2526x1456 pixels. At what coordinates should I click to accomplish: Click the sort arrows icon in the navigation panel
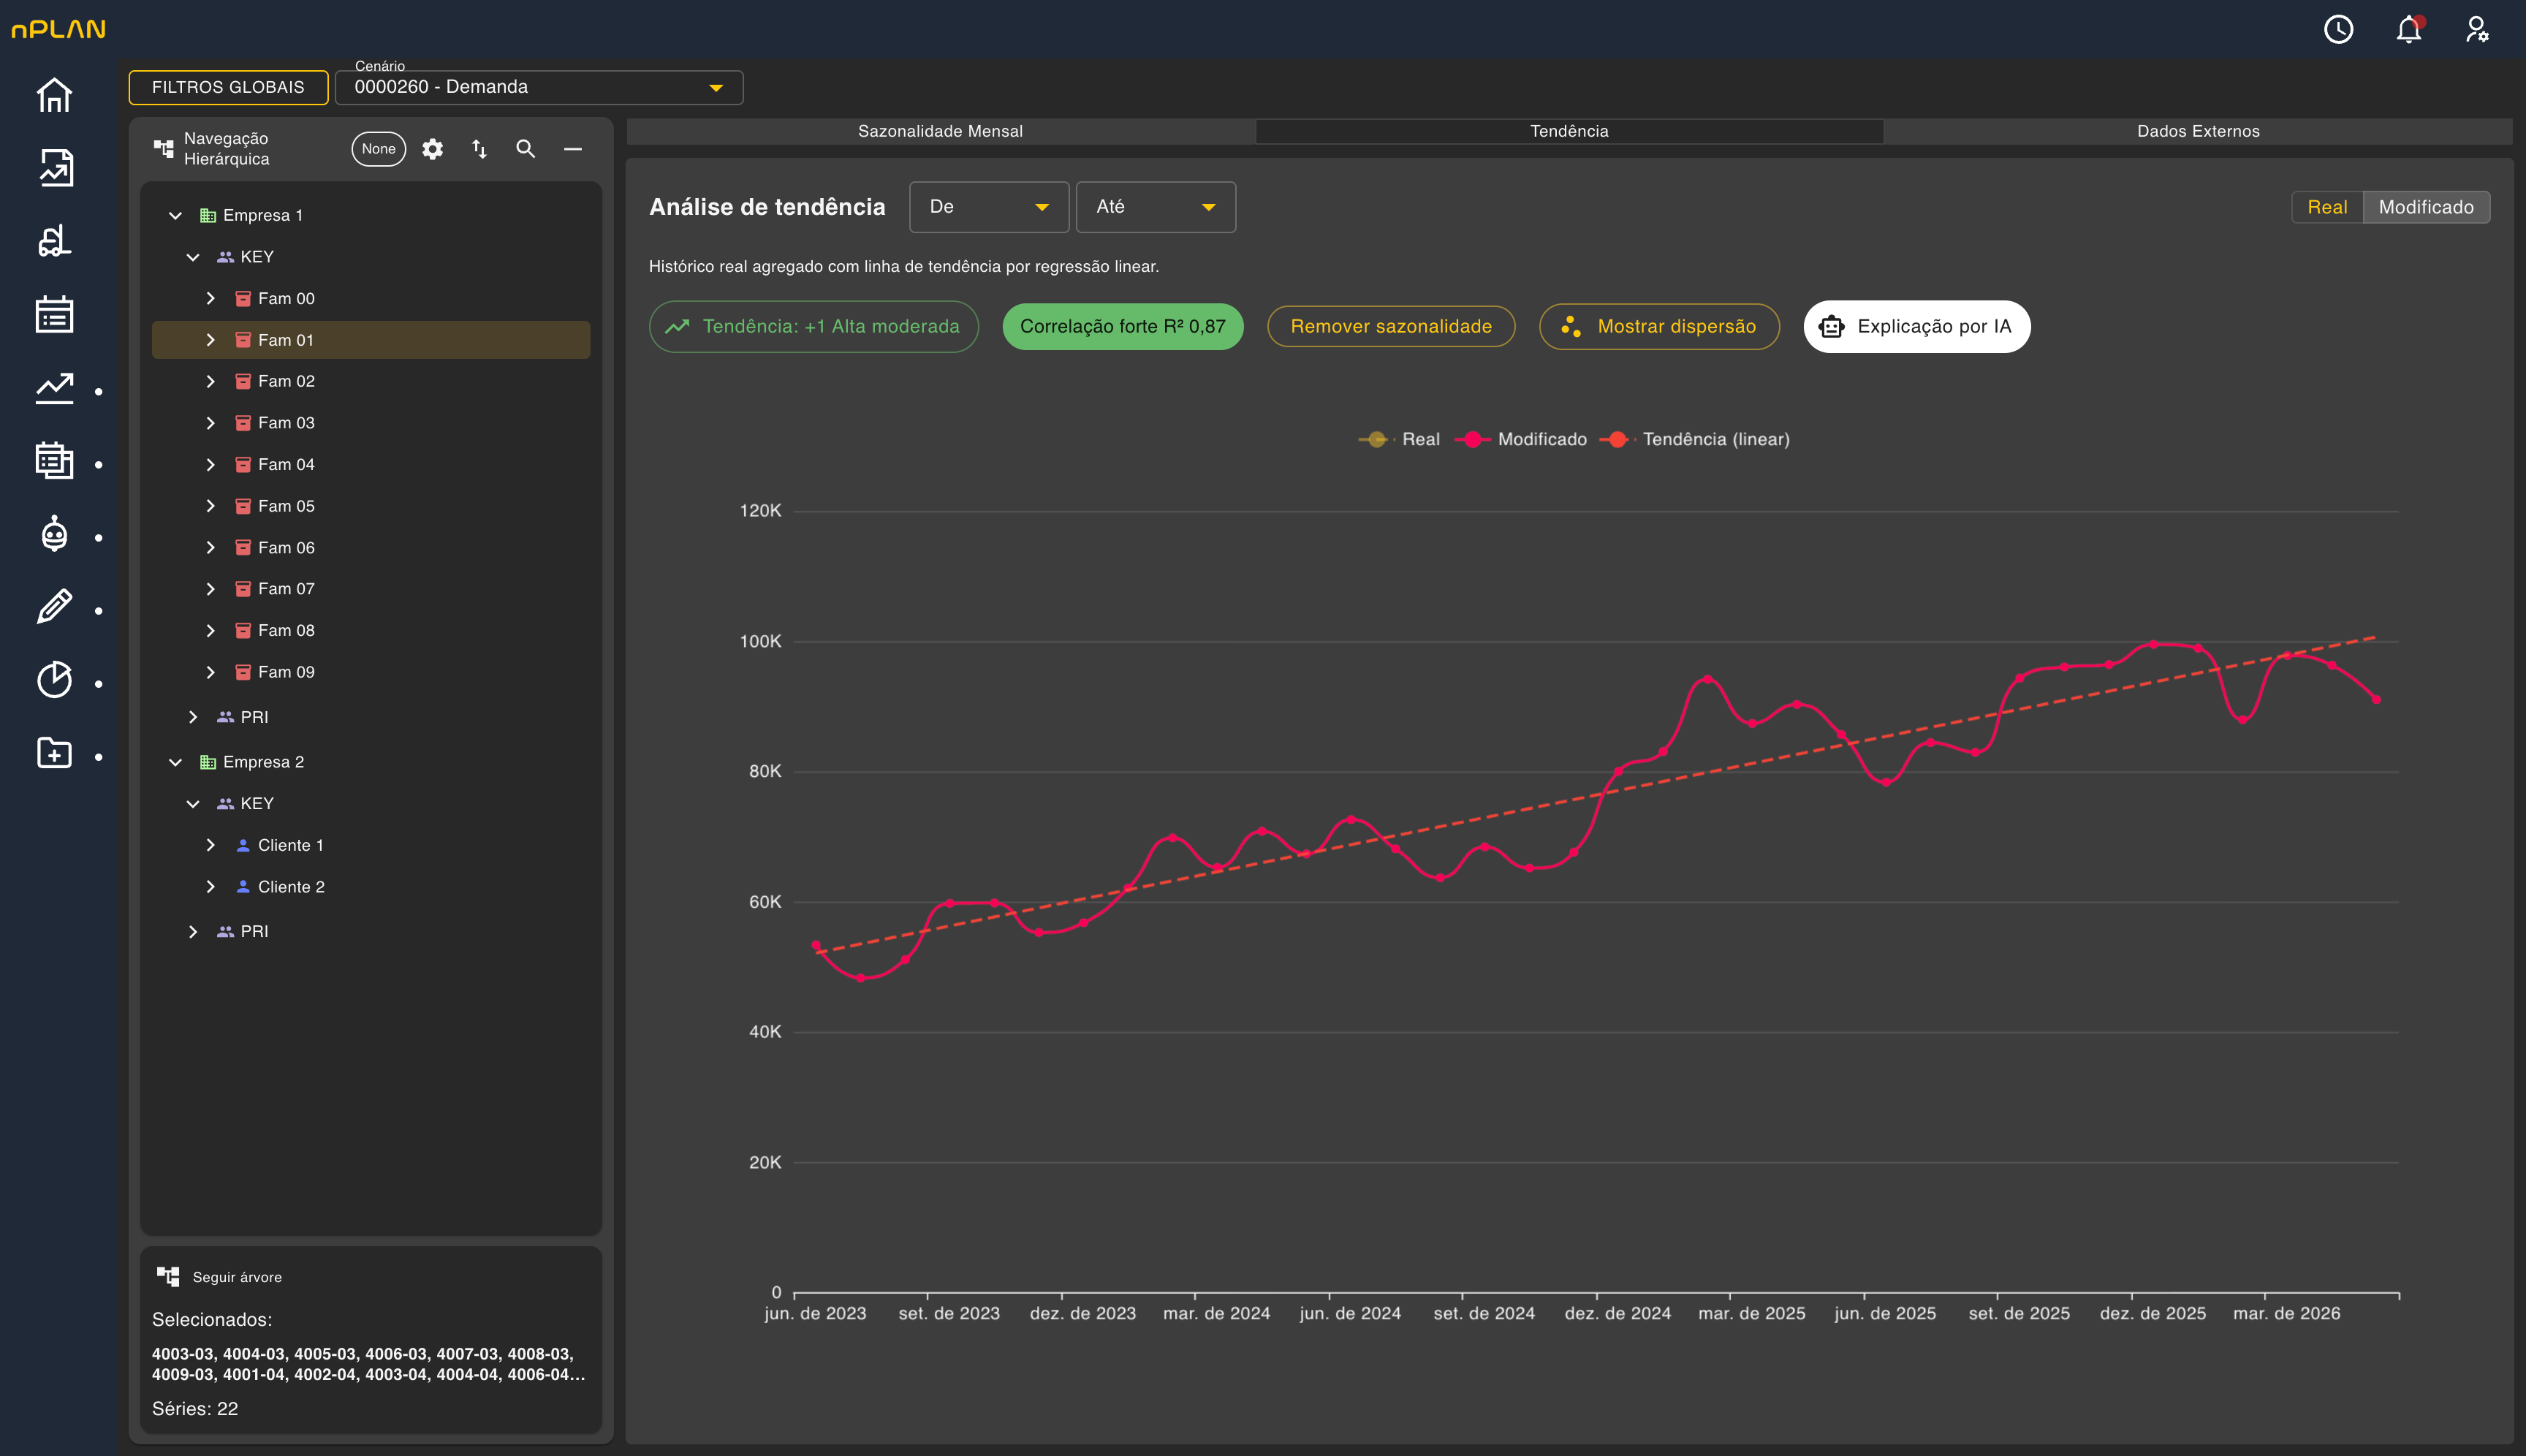479,149
